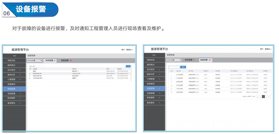The image size is (279, 134).
Task: Click hamburger menu icon in right screenshot
Action: pyautogui.click(x=154, y=55)
